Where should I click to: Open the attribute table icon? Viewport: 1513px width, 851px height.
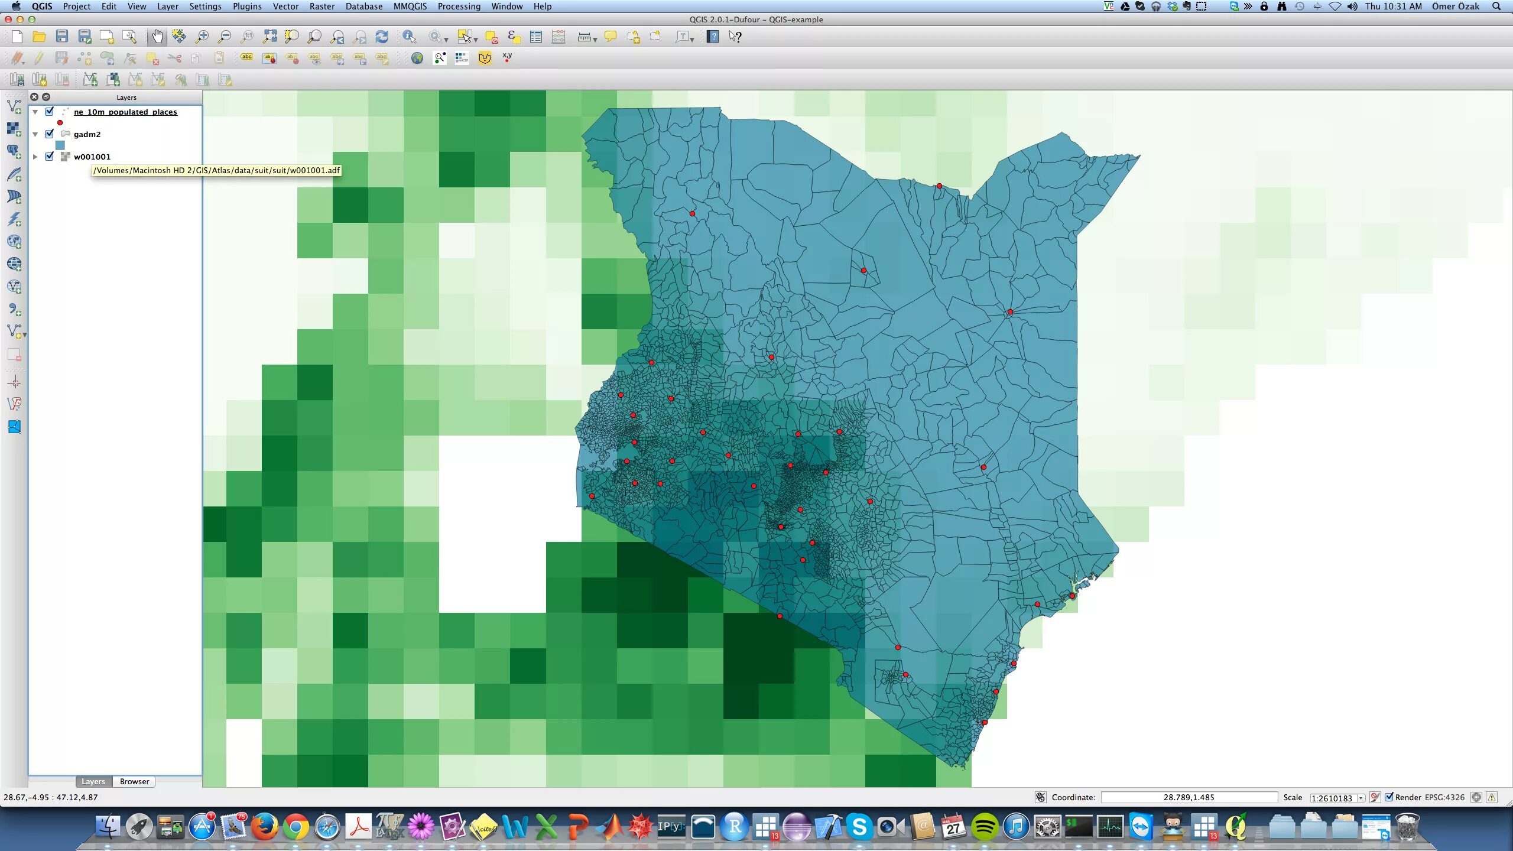tap(535, 37)
